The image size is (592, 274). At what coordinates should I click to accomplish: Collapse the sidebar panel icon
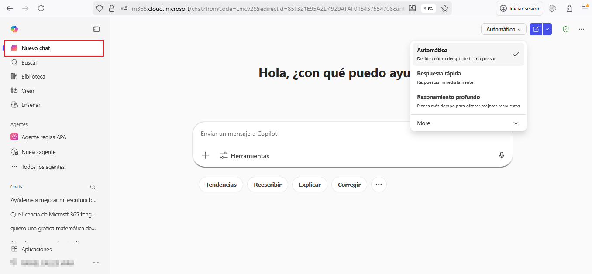(96, 29)
